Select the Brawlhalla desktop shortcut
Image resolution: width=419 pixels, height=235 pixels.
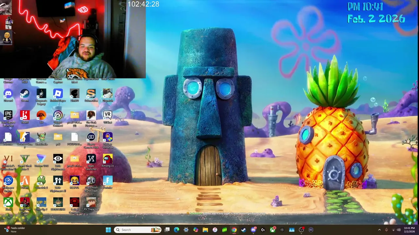click(x=41, y=139)
